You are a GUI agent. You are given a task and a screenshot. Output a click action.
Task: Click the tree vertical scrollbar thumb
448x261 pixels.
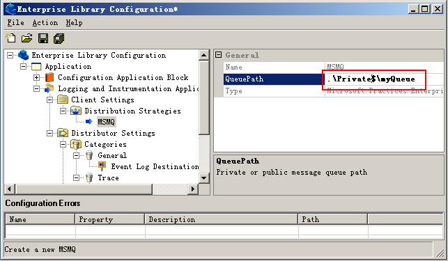pyautogui.click(x=204, y=97)
